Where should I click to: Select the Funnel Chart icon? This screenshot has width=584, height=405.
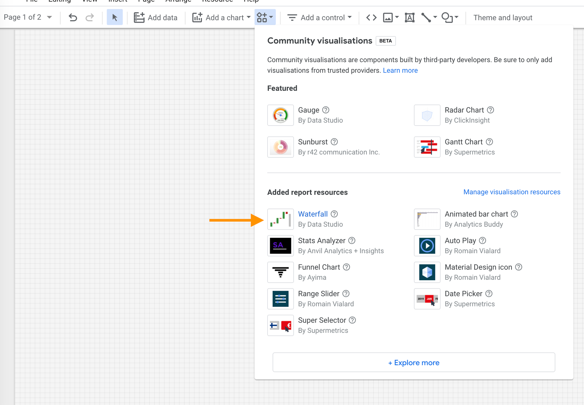tap(280, 272)
